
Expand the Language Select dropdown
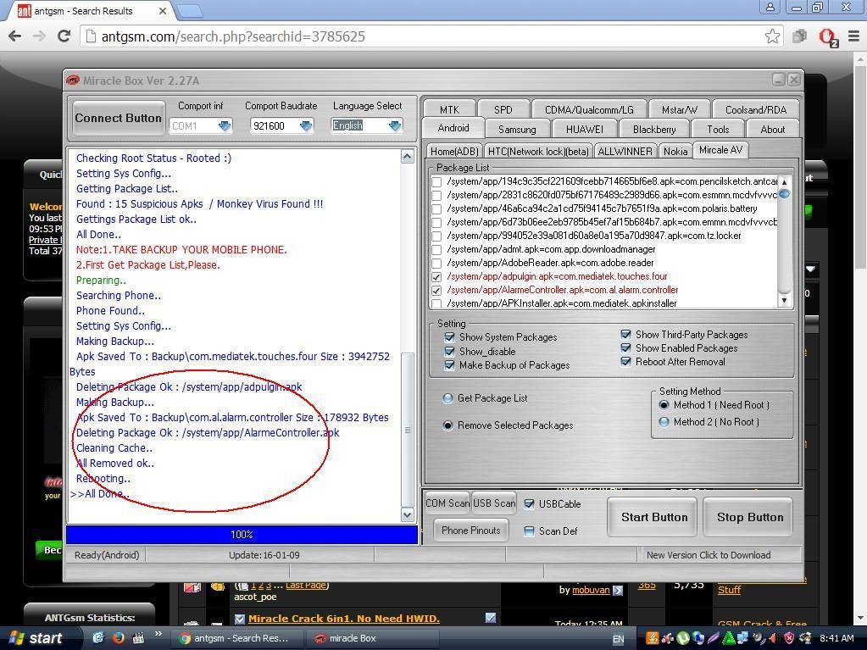coord(394,125)
